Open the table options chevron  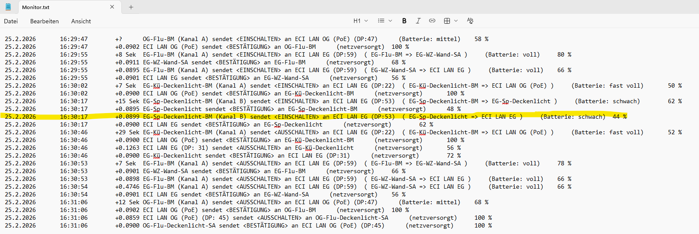coord(456,21)
